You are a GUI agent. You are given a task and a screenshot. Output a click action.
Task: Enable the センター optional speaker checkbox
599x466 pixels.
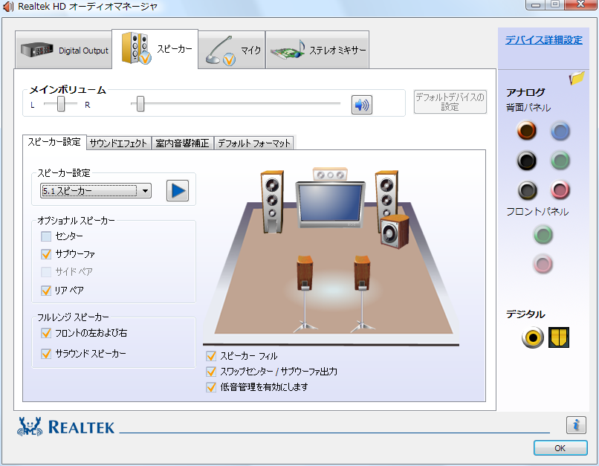46,236
